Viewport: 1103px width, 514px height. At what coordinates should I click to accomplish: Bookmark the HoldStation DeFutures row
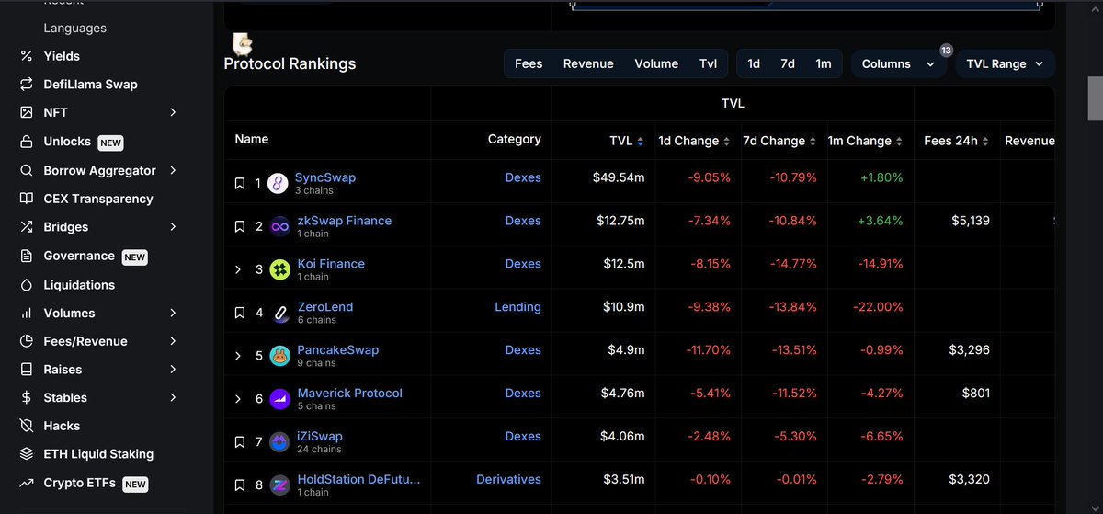click(x=240, y=485)
